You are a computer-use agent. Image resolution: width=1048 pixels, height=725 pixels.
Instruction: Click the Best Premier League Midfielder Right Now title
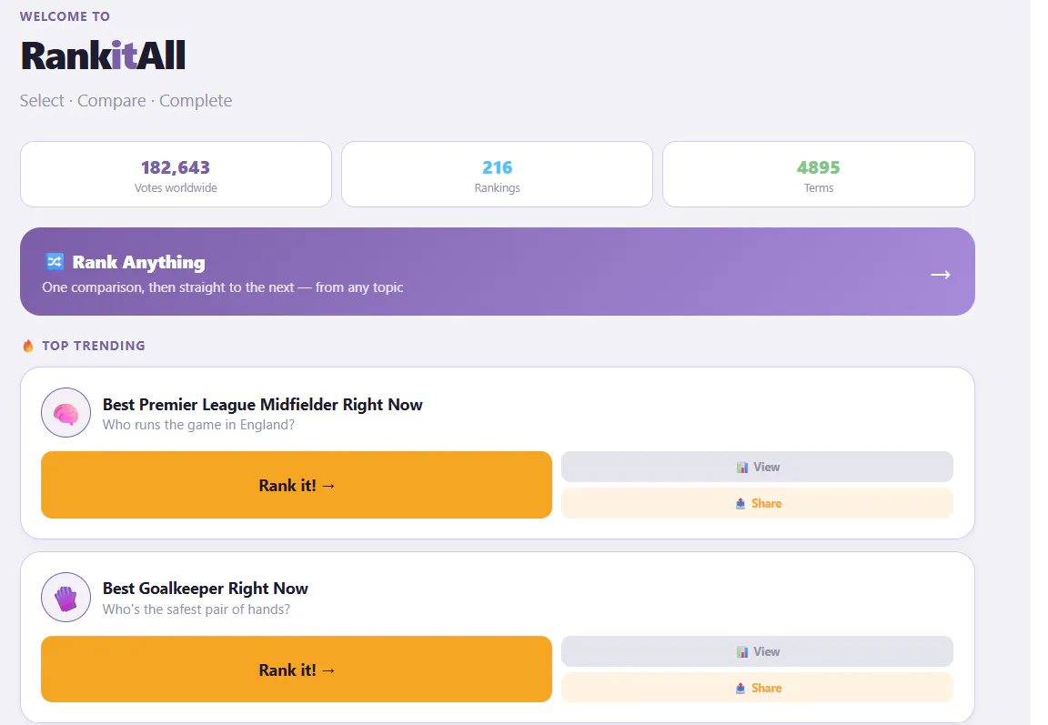pos(263,404)
